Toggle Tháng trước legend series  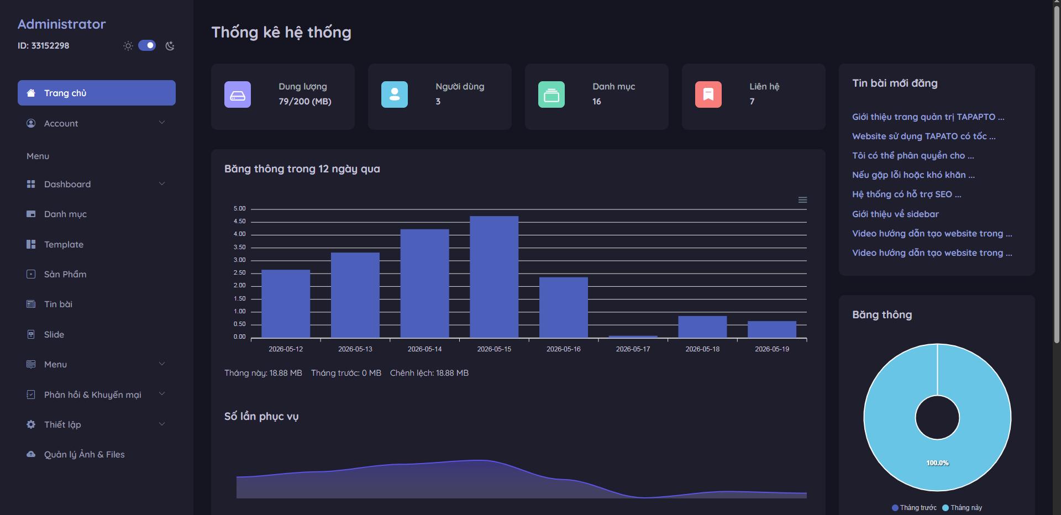[x=914, y=508]
